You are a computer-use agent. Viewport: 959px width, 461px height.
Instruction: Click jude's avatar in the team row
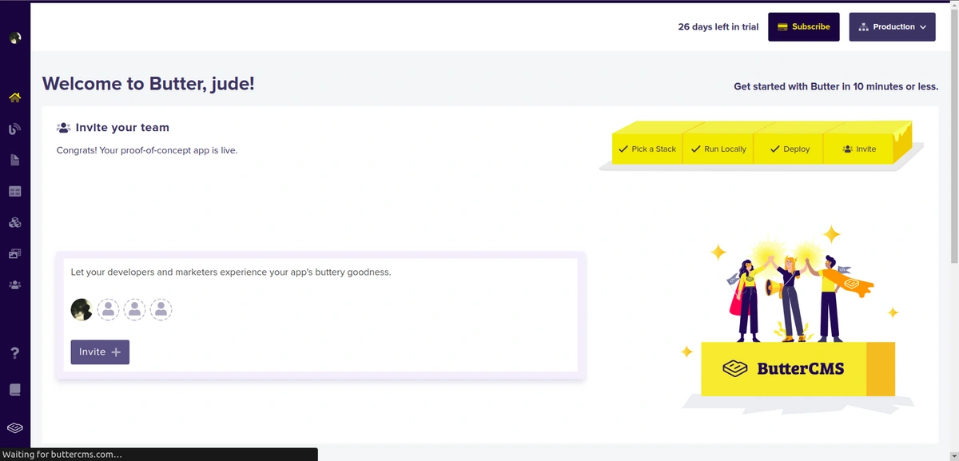(82, 309)
